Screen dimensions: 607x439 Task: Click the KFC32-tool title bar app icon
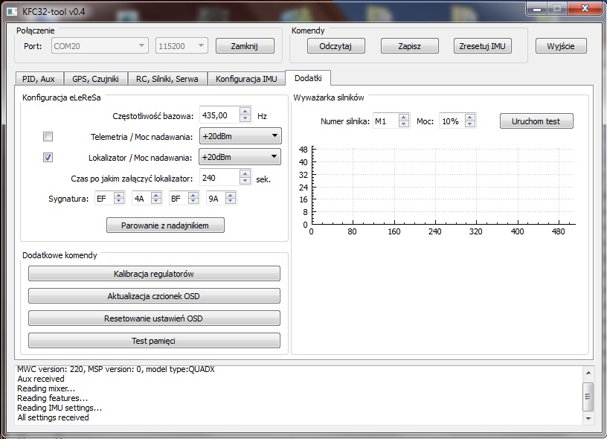click(12, 9)
